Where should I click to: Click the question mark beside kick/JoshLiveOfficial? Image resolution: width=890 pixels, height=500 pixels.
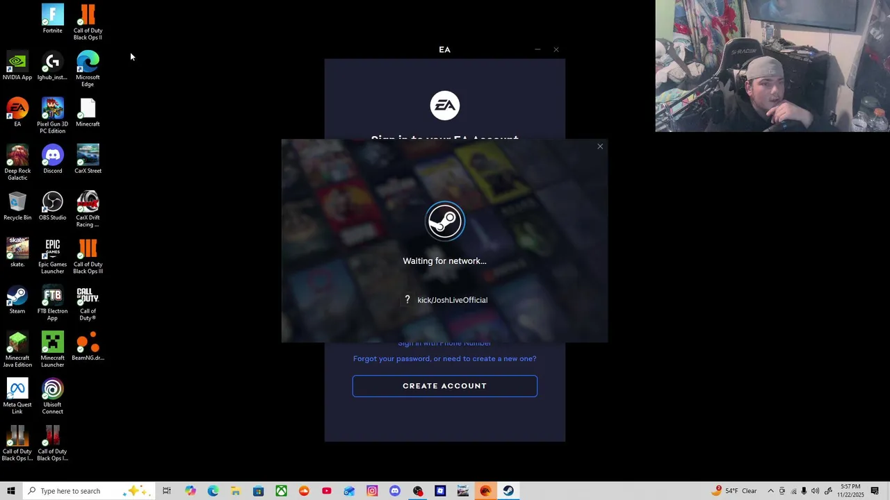coord(407,299)
